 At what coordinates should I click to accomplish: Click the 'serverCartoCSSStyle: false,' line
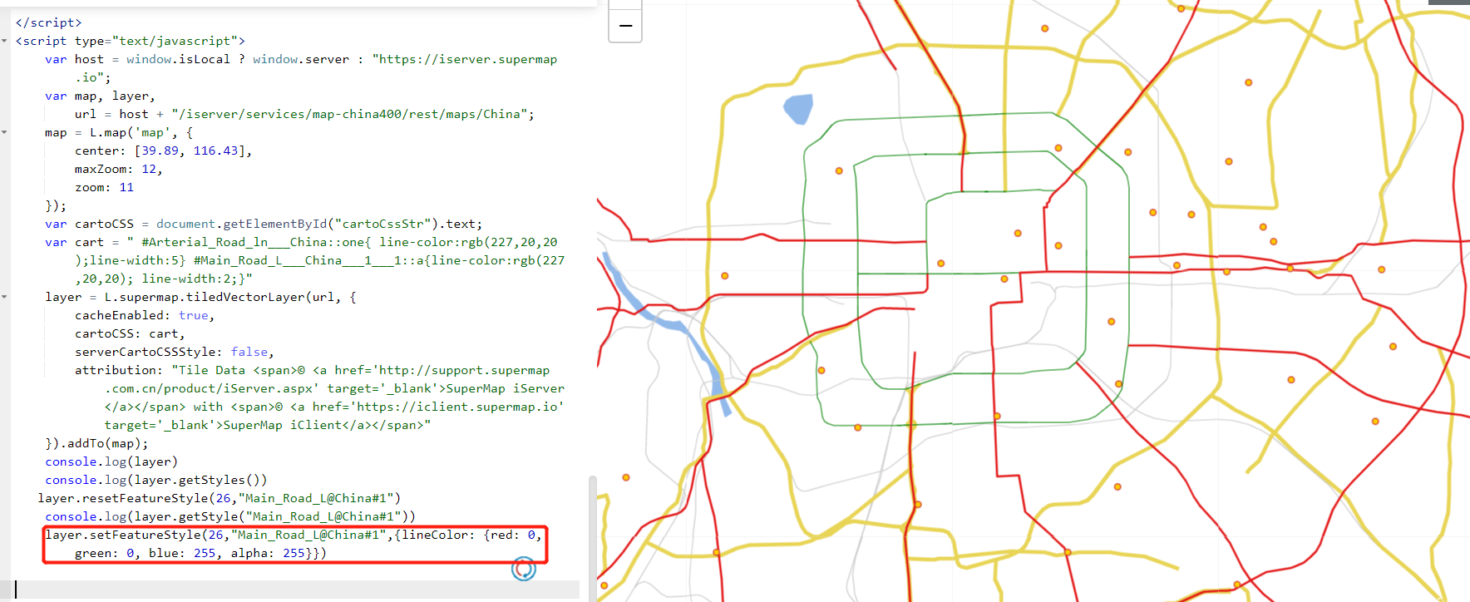pyautogui.click(x=175, y=352)
